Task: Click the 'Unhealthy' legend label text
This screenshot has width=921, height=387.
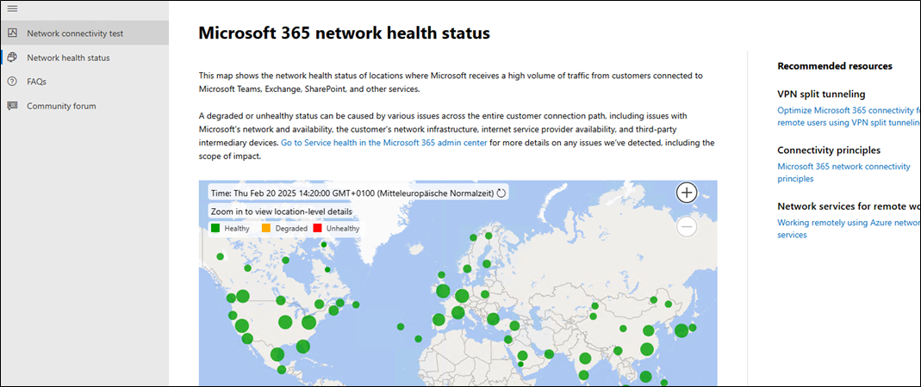Action: pos(343,229)
